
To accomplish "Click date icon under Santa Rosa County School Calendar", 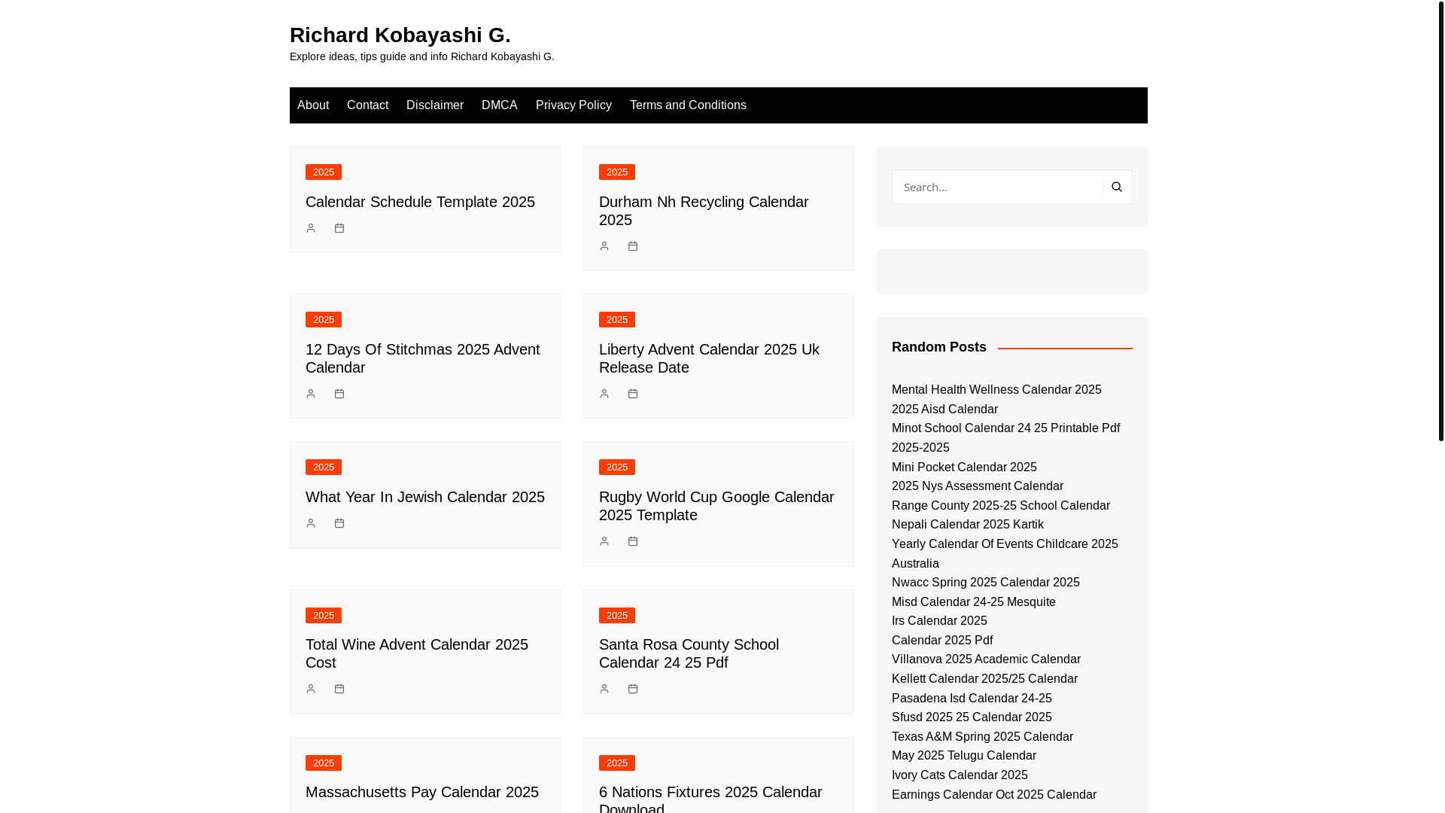I will click(x=633, y=689).
